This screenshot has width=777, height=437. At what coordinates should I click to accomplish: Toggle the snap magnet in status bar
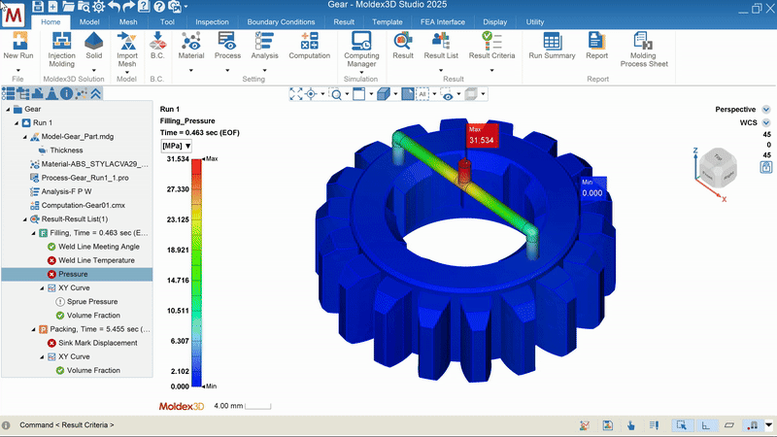pyautogui.click(x=753, y=425)
